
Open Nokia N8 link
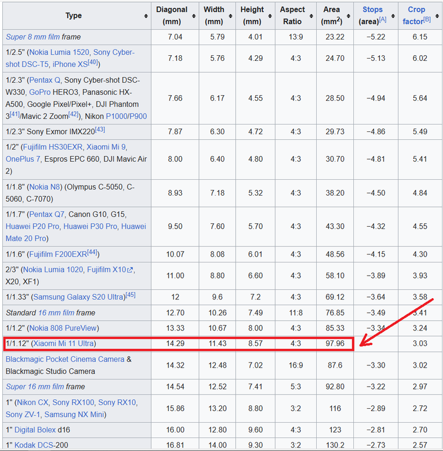pyautogui.click(x=45, y=187)
